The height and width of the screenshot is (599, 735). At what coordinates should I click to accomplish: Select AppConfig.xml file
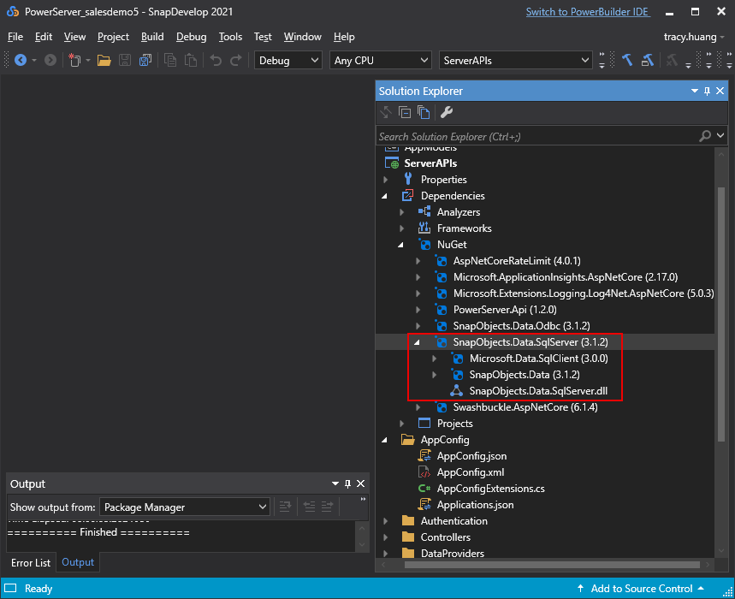tap(470, 472)
